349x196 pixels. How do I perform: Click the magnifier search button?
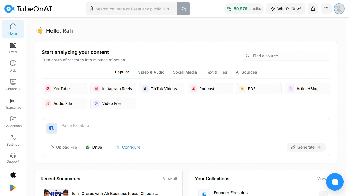(184, 9)
